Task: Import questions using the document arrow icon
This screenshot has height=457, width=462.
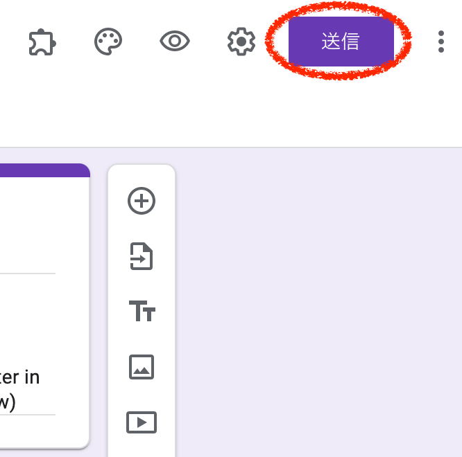Action: tap(142, 256)
